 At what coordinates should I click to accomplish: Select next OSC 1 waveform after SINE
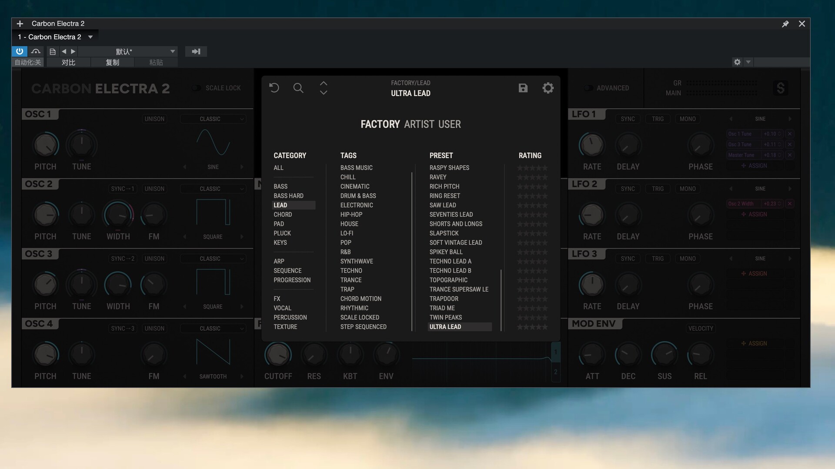tap(242, 167)
